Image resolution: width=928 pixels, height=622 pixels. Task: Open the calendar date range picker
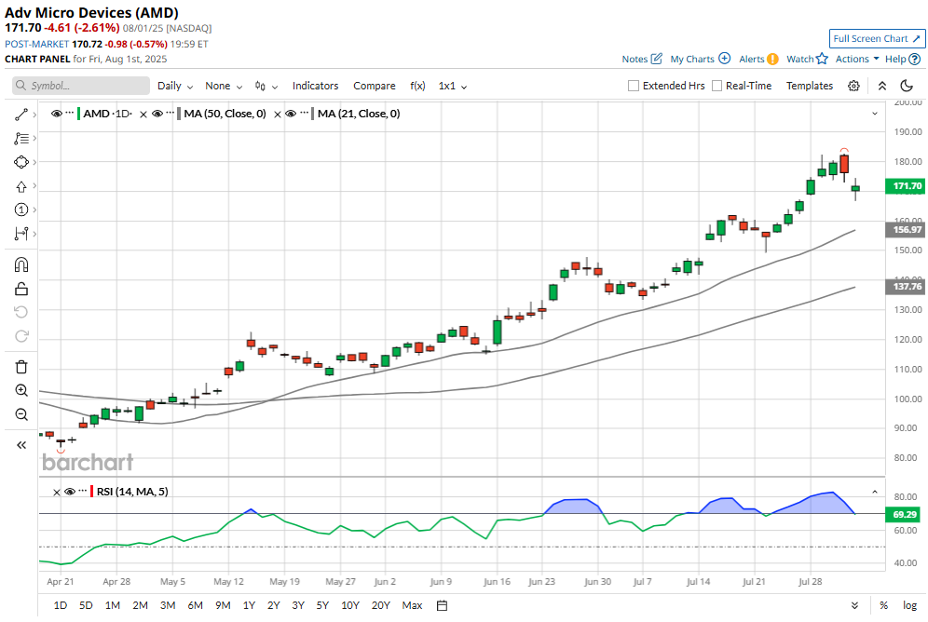click(x=442, y=605)
